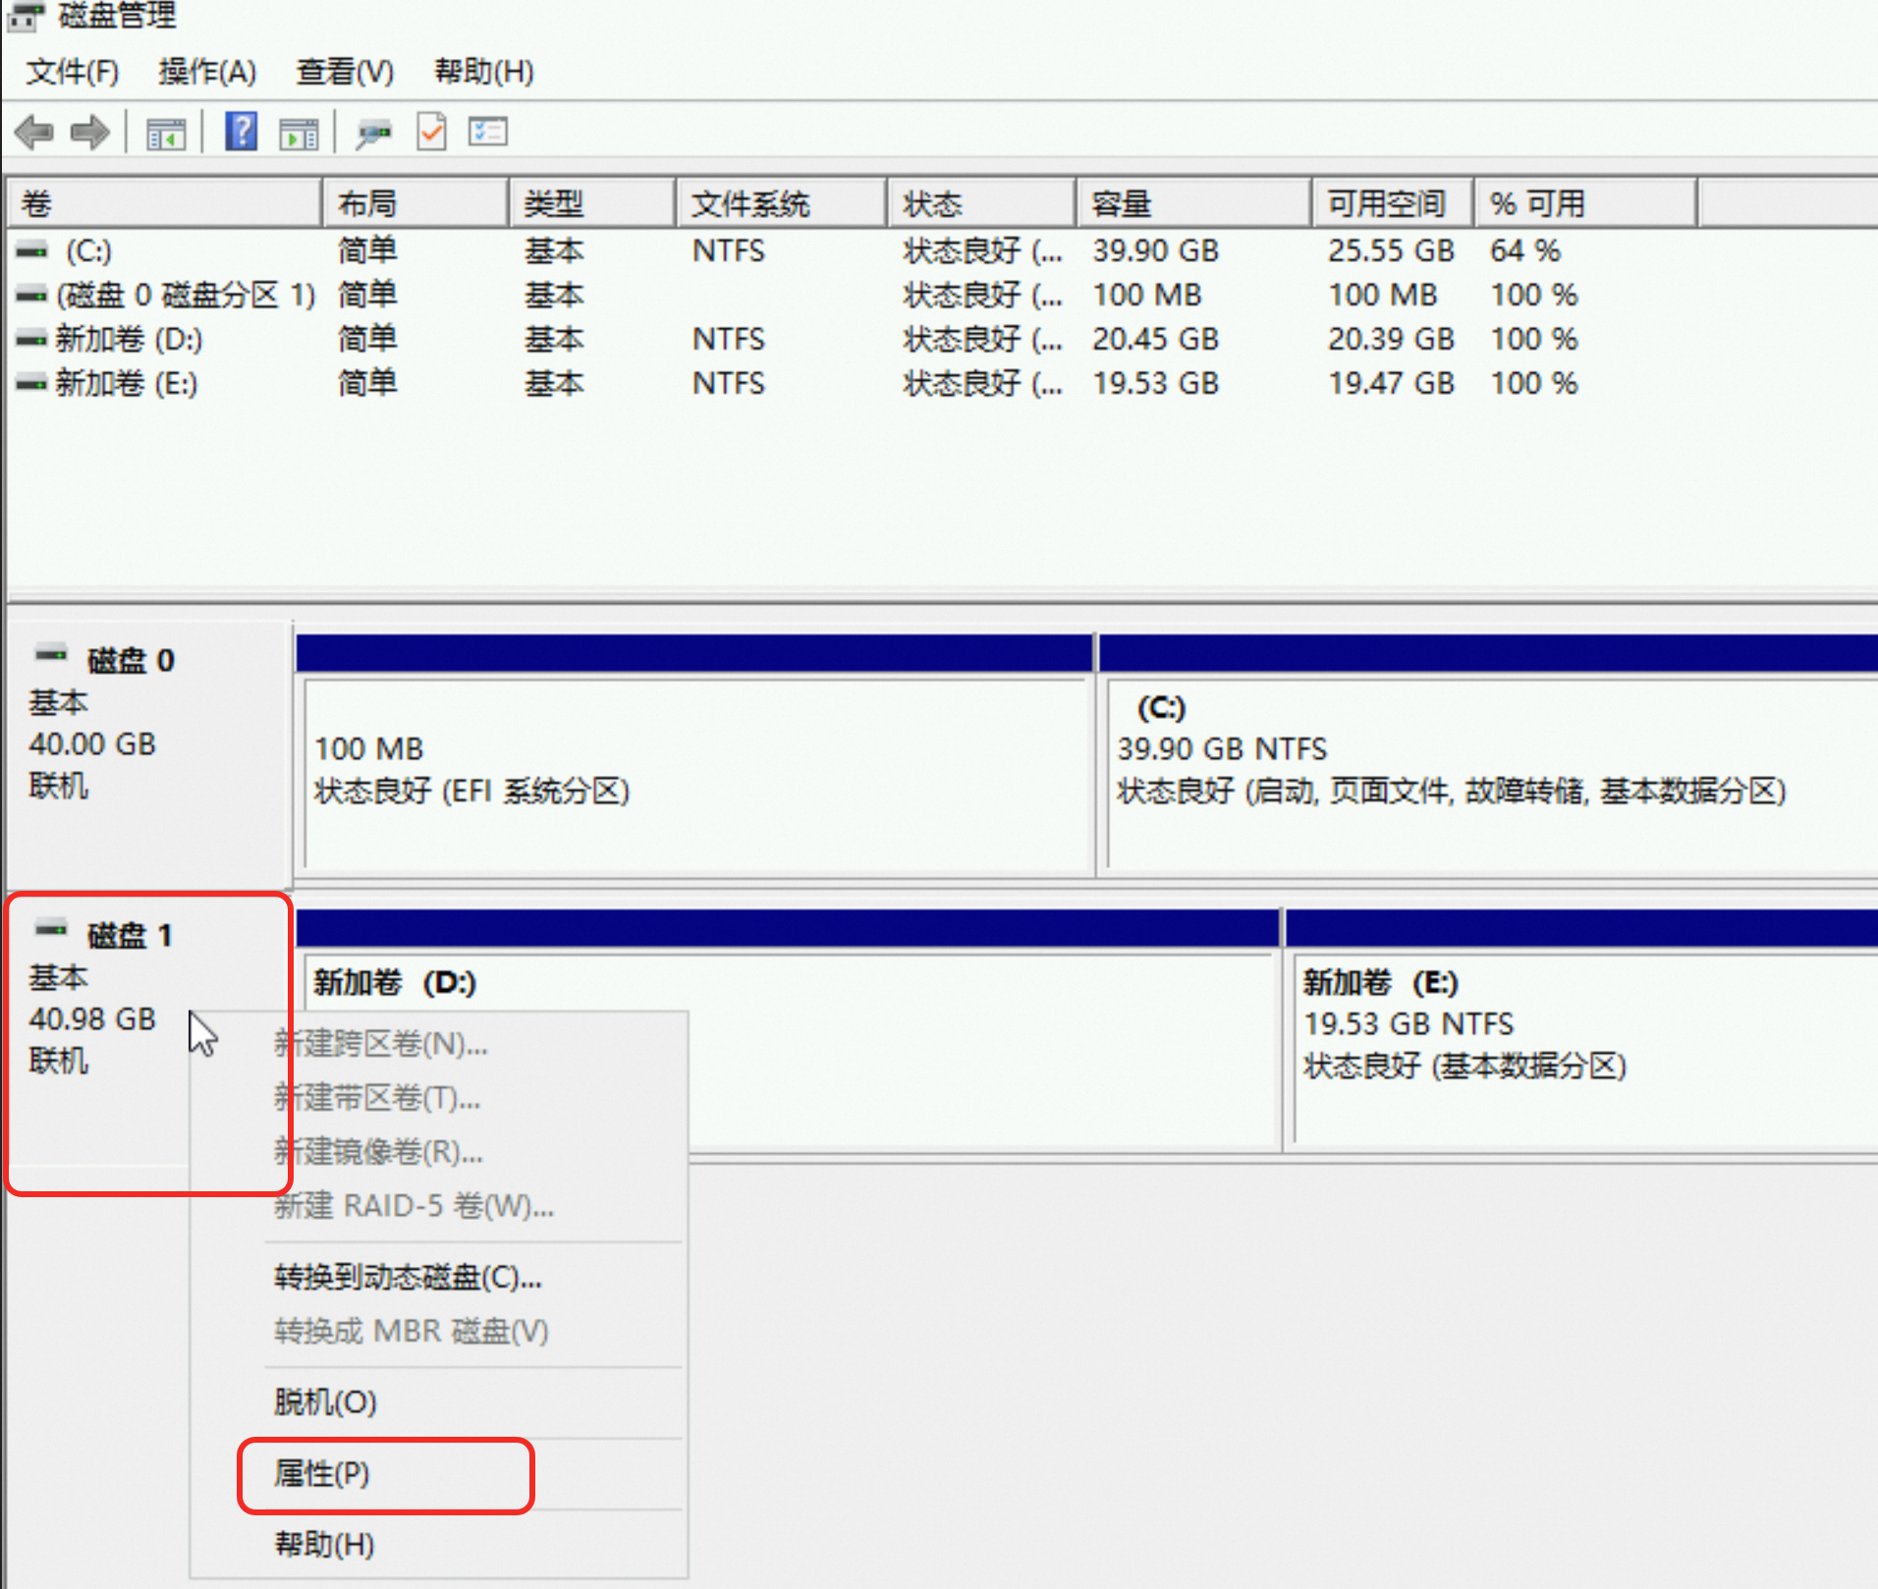Click drive icon for 磁盘 0 磁盘分区 1 row

coord(31,295)
